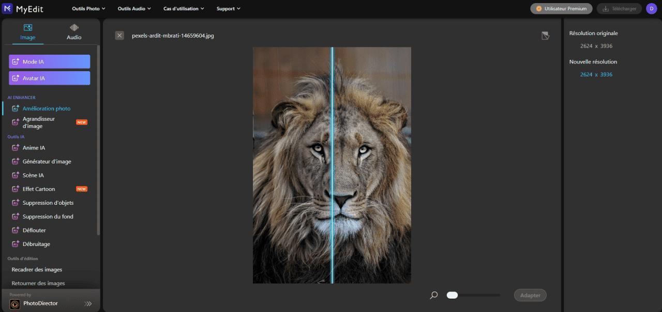The height and width of the screenshot is (312, 662).
Task: Click the Amélioration photo AI icon
Action: [x=16, y=108]
